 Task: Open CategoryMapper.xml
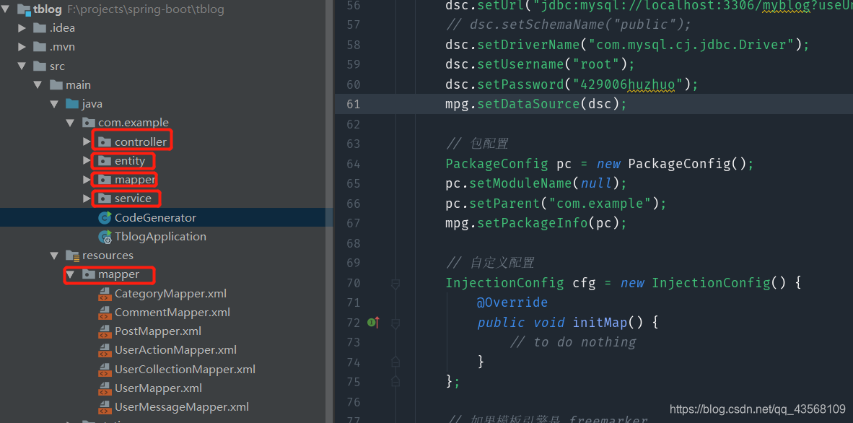click(170, 294)
